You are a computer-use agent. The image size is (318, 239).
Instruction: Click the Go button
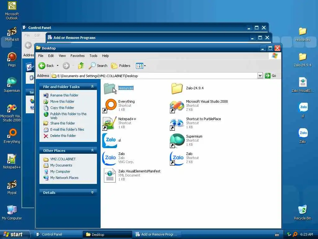pyautogui.click(x=270, y=76)
